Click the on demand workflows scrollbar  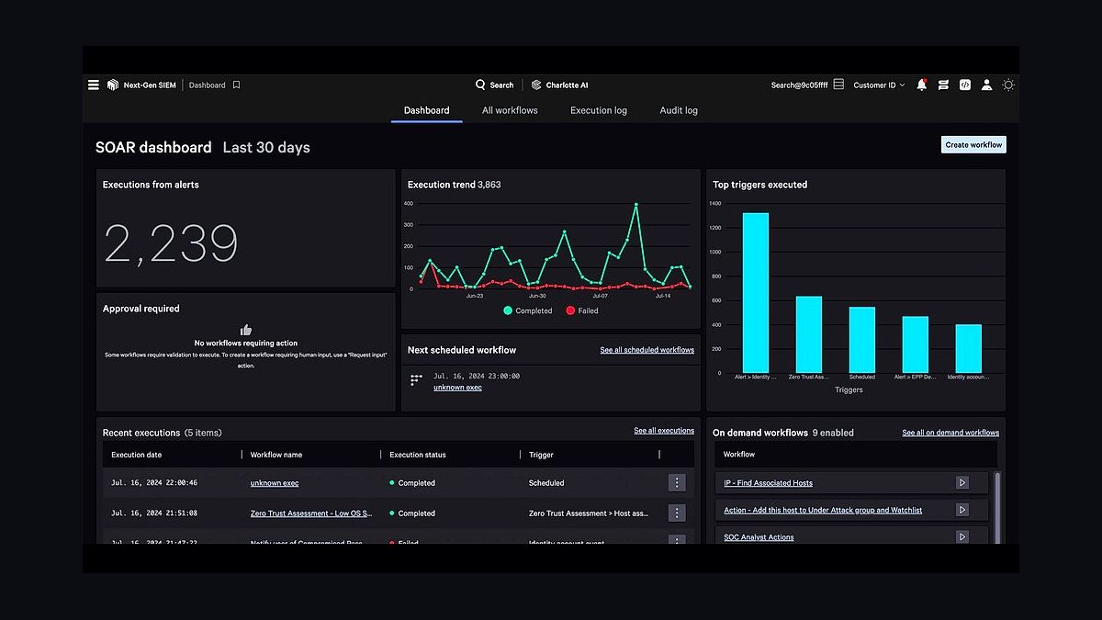tap(998, 506)
